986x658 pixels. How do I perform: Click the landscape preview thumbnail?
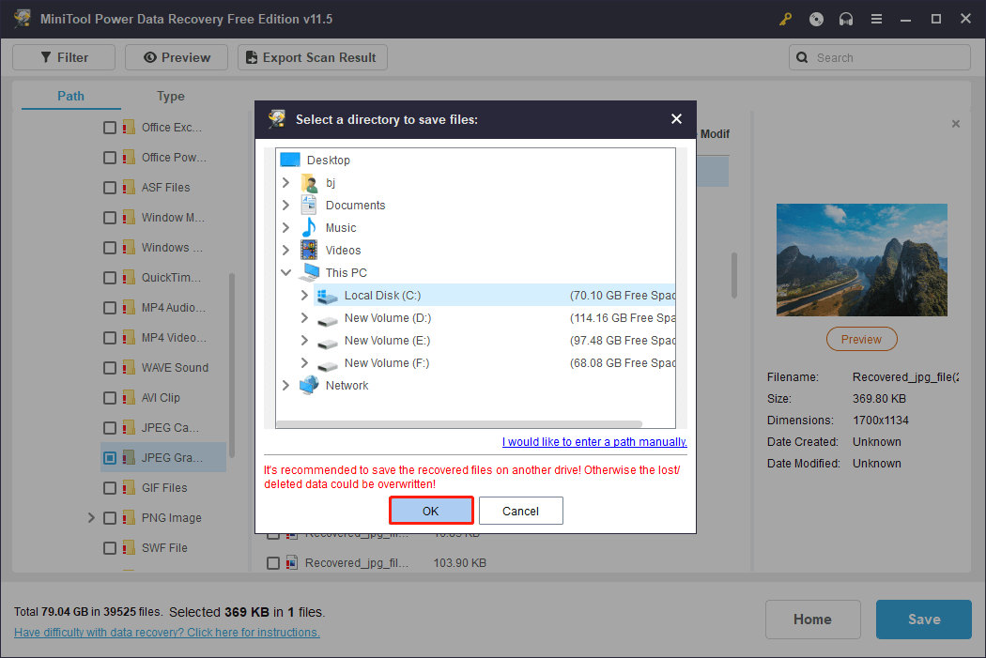[x=861, y=260]
